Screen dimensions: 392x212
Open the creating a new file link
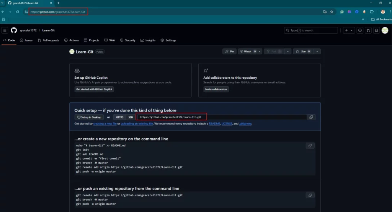click(105, 124)
